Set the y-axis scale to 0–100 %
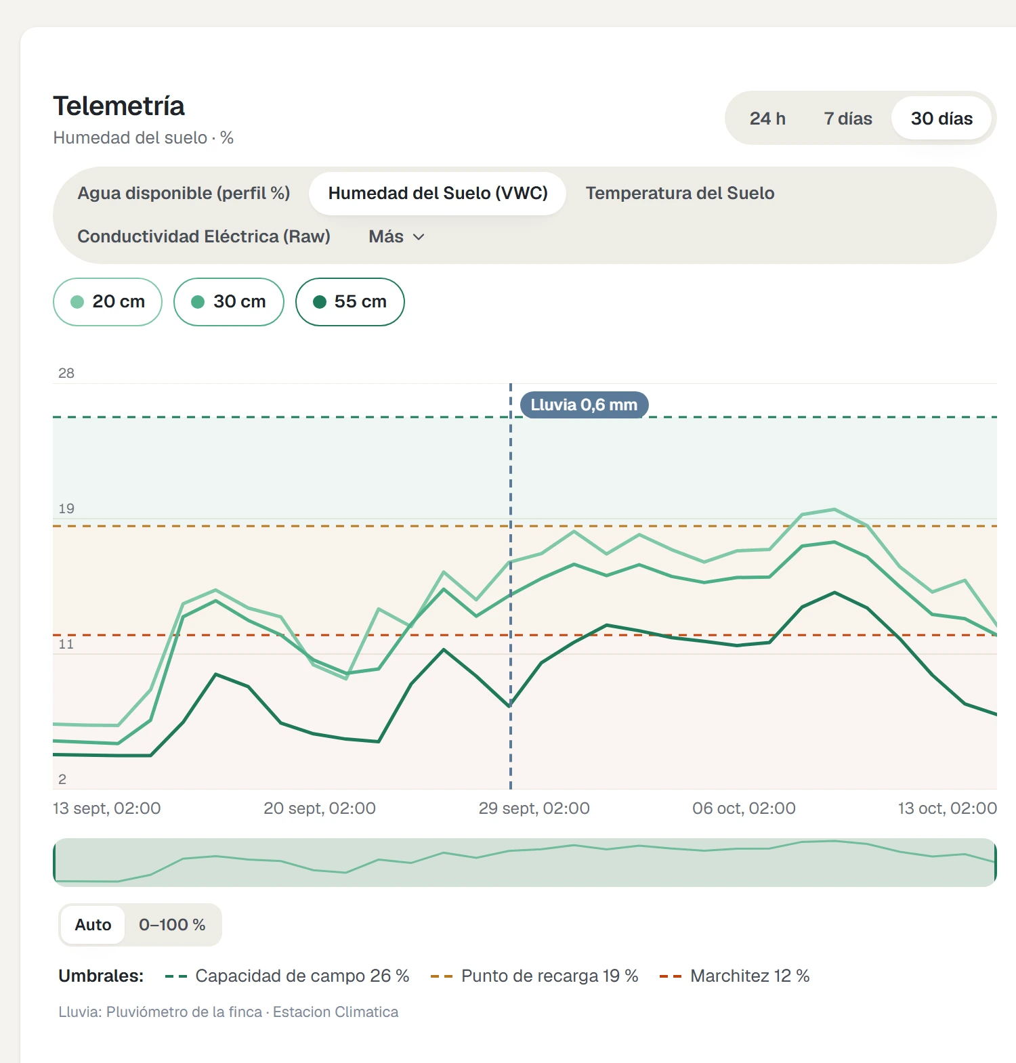Viewport: 1016px width, 1063px height. (172, 925)
